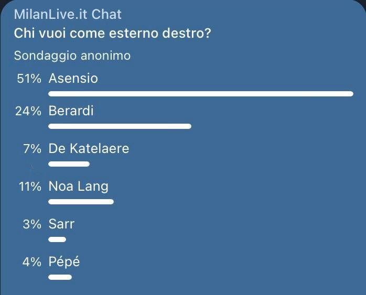This screenshot has height=295, width=366.
Task: Click the Sarr result bar
Action: [x=57, y=239]
